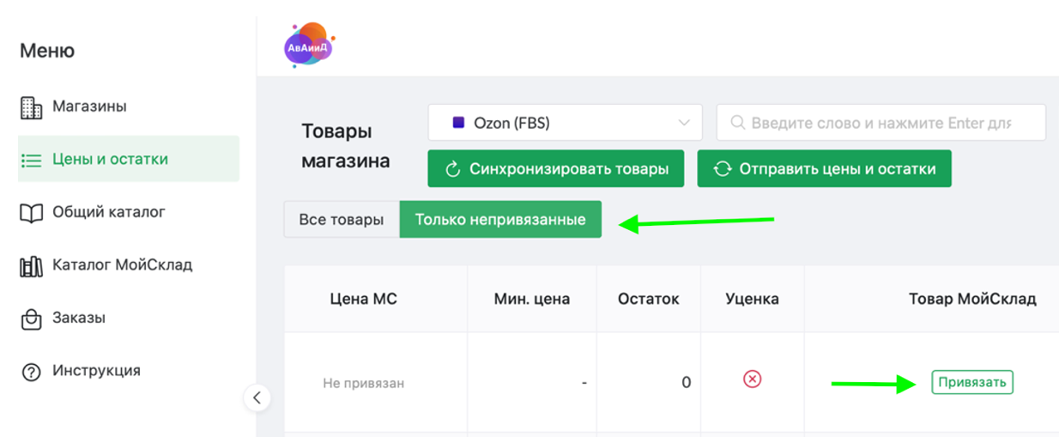Click the dropdown arrow in store selector
This screenshot has width=1059, height=437.
[x=684, y=123]
